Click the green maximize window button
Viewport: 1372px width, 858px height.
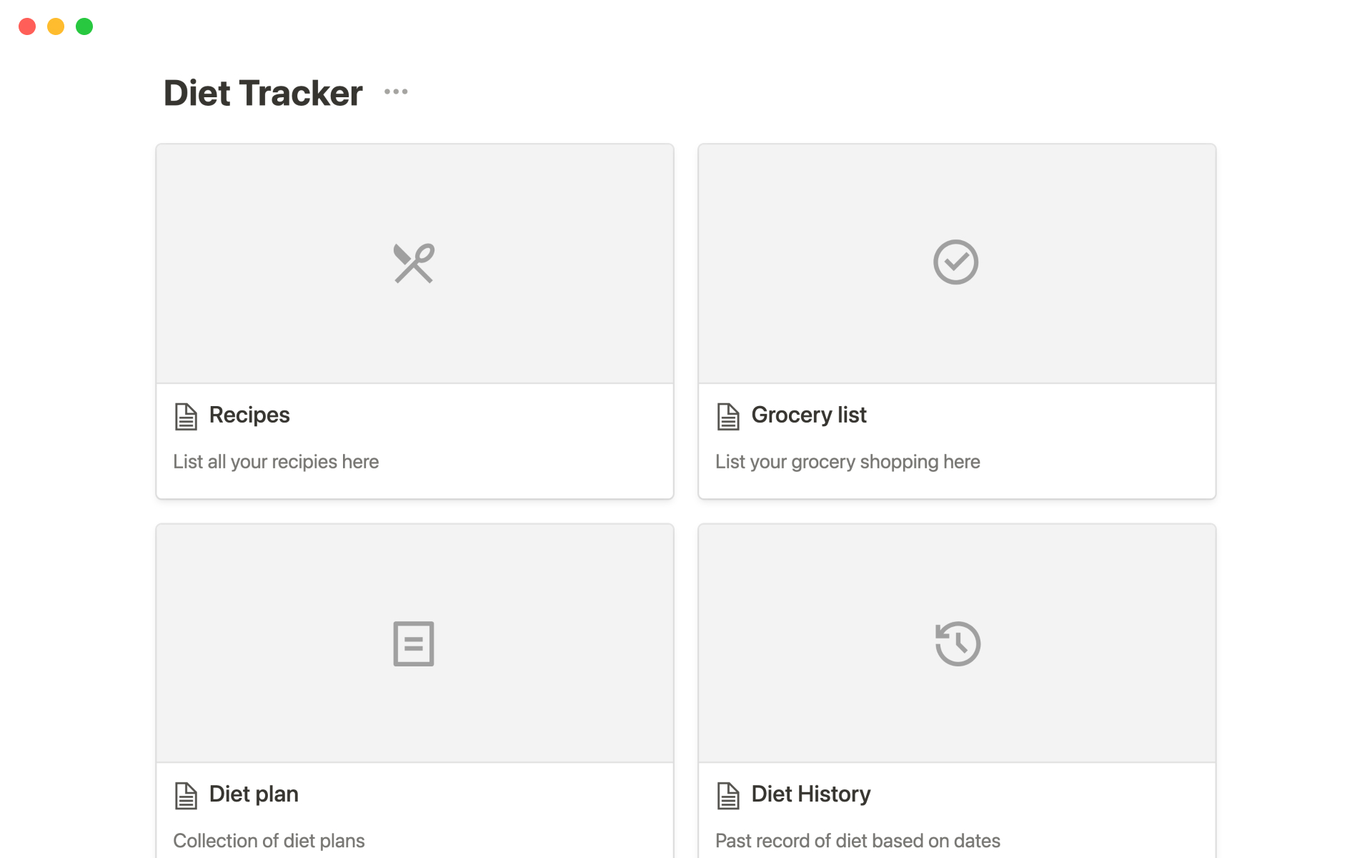[x=84, y=26]
